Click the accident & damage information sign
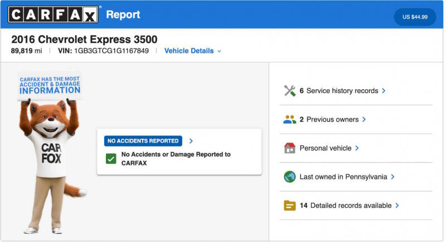The height and width of the screenshot is (244, 446). pos(50,85)
